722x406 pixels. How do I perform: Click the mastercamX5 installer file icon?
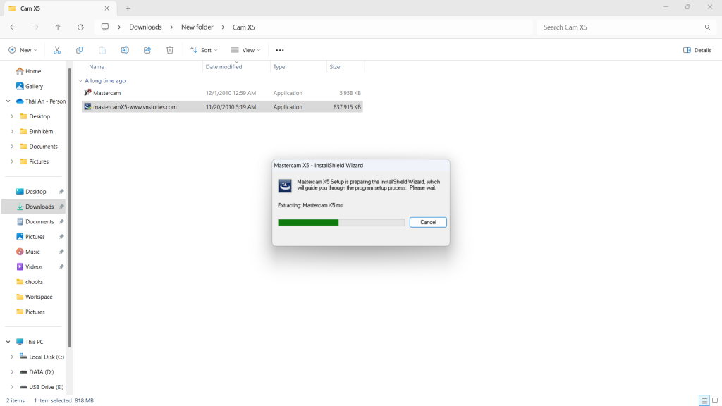tap(87, 107)
